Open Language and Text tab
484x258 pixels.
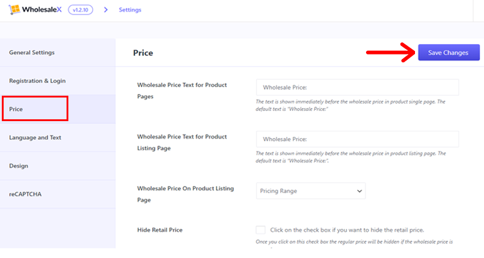(57, 137)
